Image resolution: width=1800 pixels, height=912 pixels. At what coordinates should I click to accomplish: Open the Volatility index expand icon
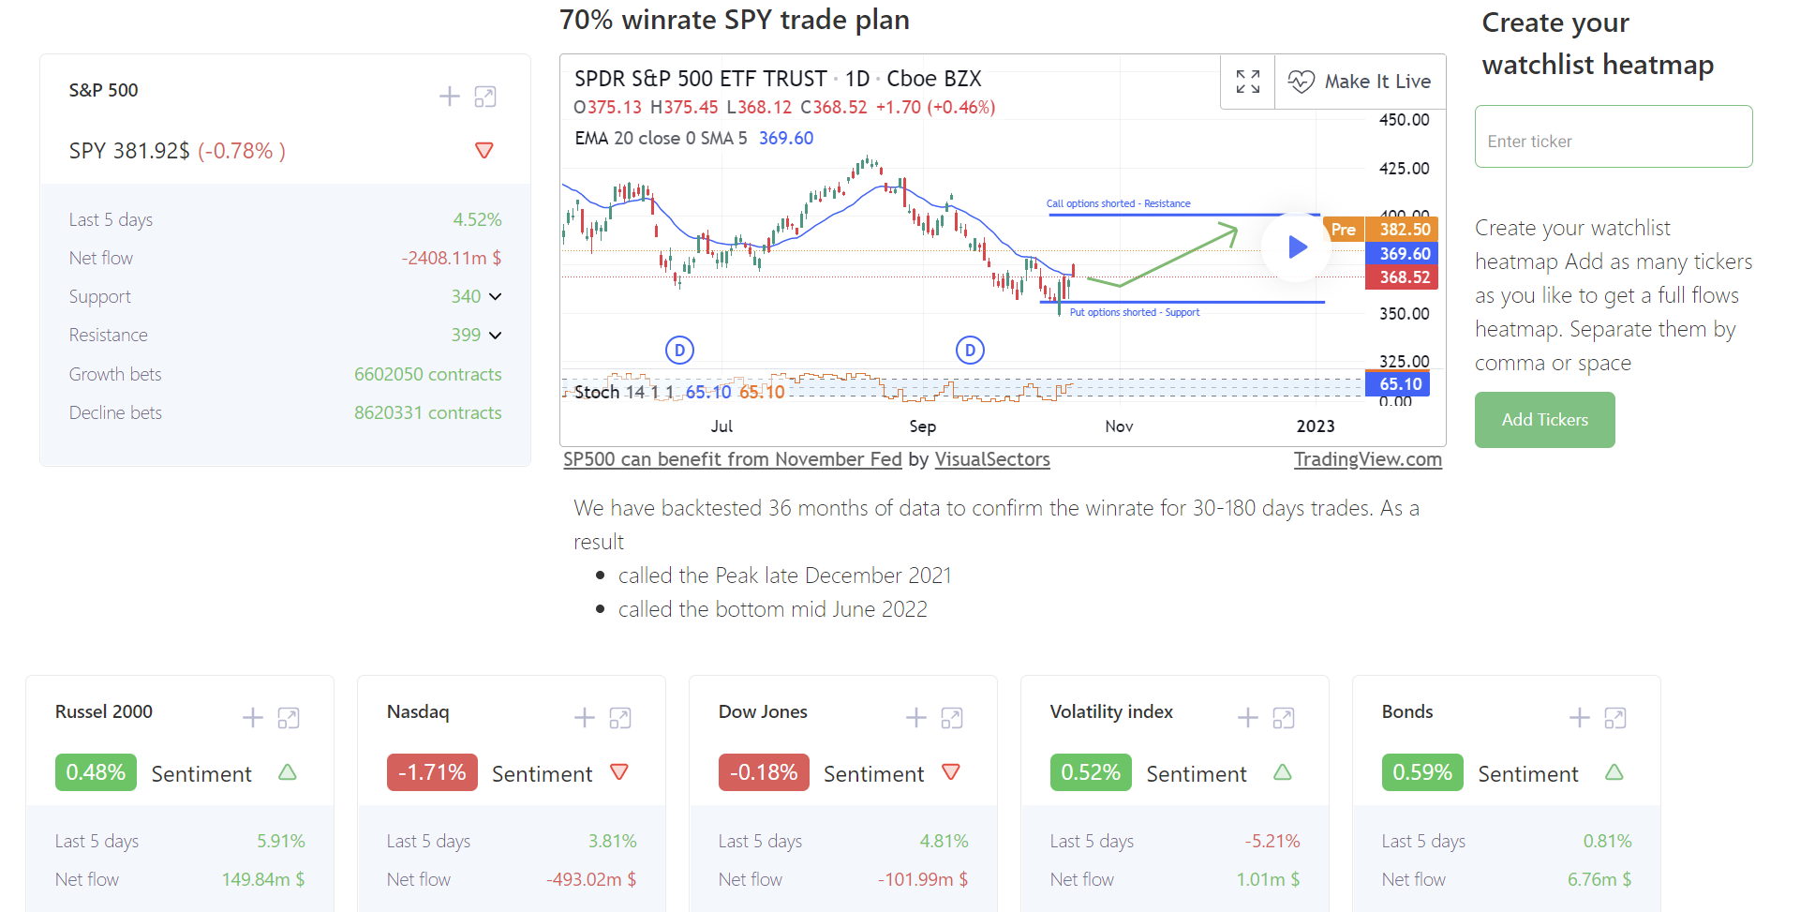[1284, 718]
